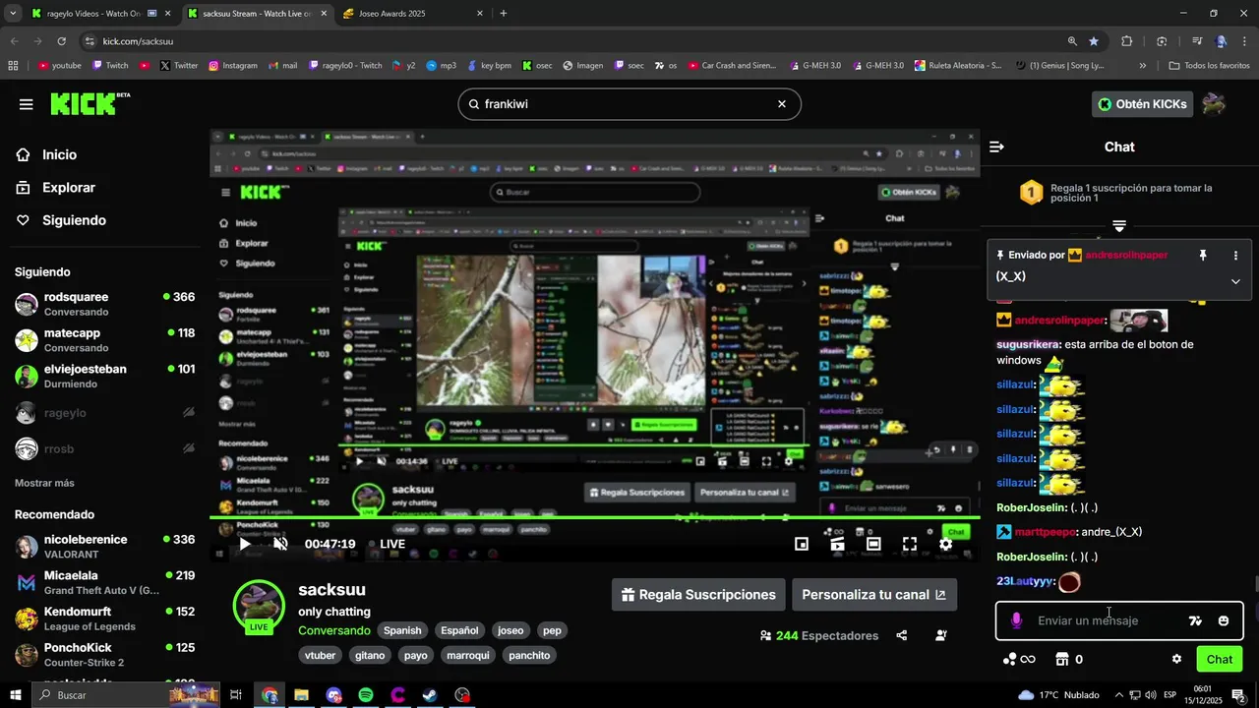The width and height of the screenshot is (1259, 708).
Task: Select the Spanish tag
Action: pyautogui.click(x=402, y=630)
